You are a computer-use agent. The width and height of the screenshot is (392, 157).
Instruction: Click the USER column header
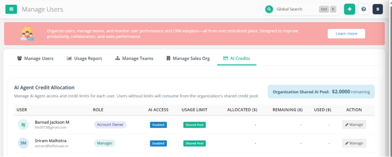tap(22, 110)
